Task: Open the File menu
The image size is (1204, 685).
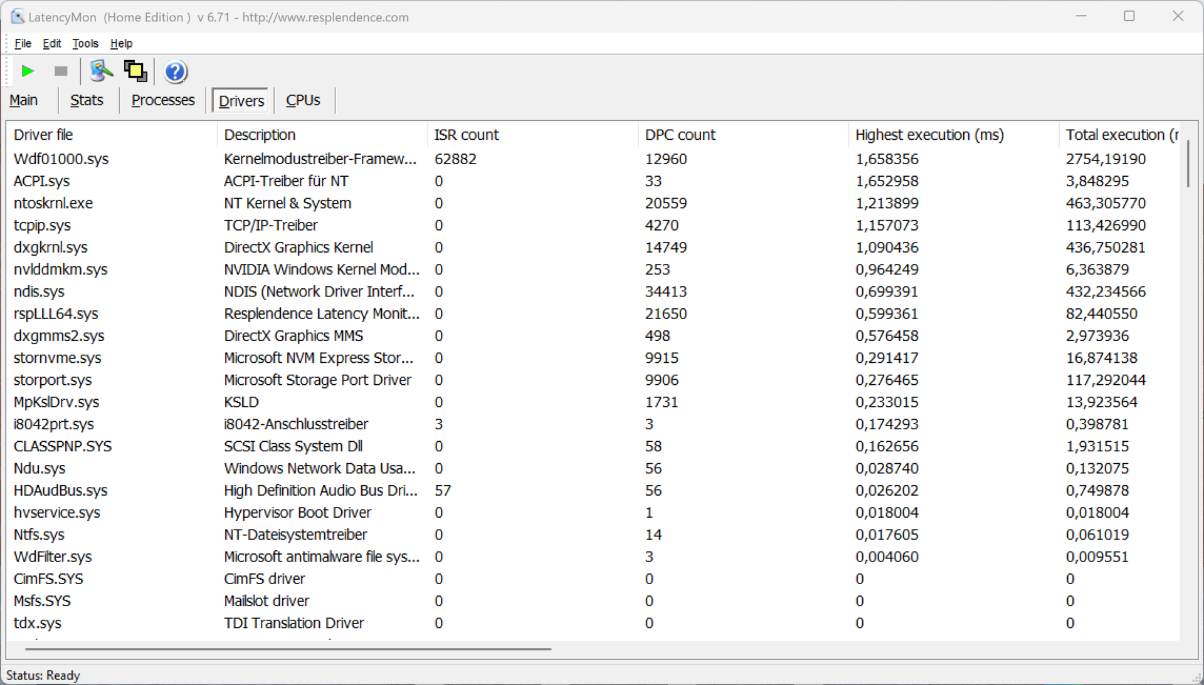Action: (23, 43)
